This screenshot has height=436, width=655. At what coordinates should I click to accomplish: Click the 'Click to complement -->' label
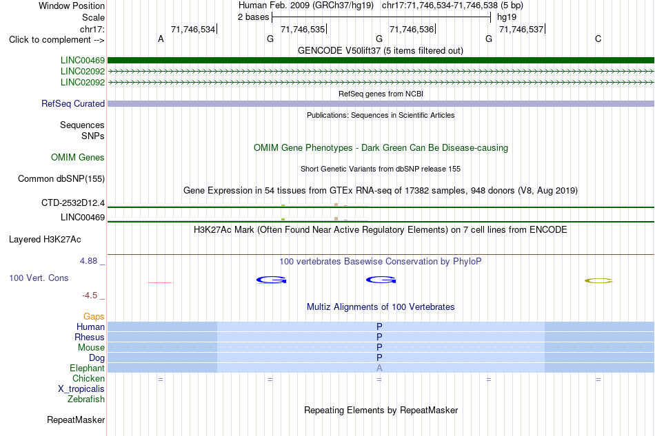pyautogui.click(x=57, y=40)
